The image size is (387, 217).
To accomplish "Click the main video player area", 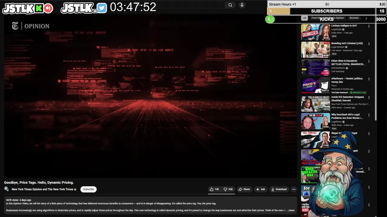I will (150, 96).
